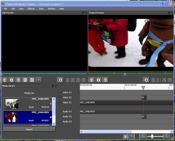Mute the Audio #1 track
This screenshot has height=141, width=175.
coord(60,112)
